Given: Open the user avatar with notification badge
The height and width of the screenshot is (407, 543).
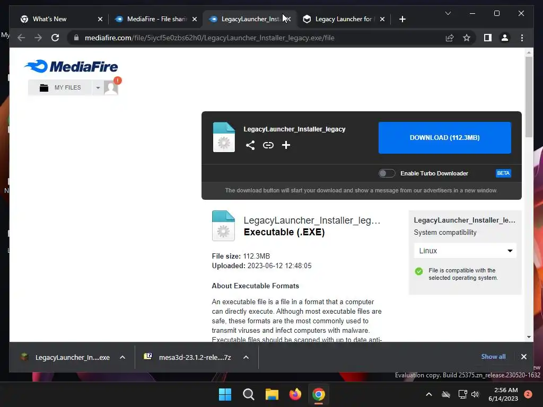Looking at the screenshot, I should click(x=111, y=87).
